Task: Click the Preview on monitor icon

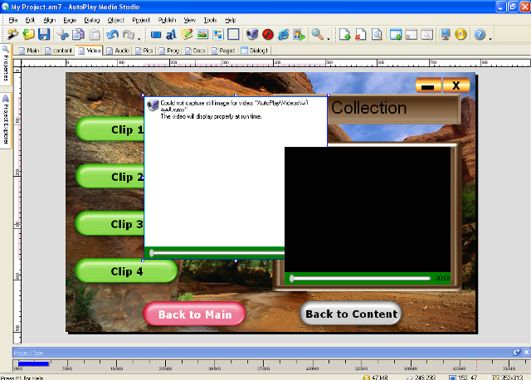Action: click(445, 35)
